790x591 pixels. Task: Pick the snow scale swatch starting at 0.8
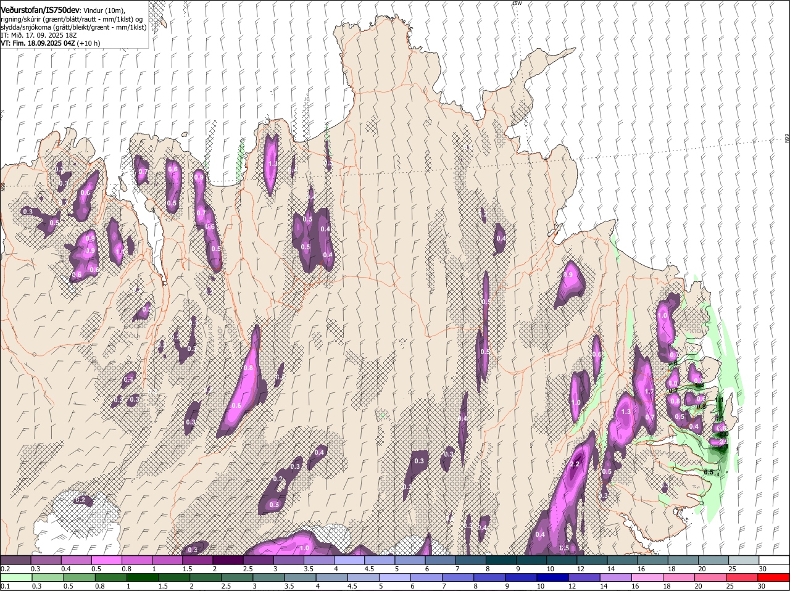coord(136,560)
